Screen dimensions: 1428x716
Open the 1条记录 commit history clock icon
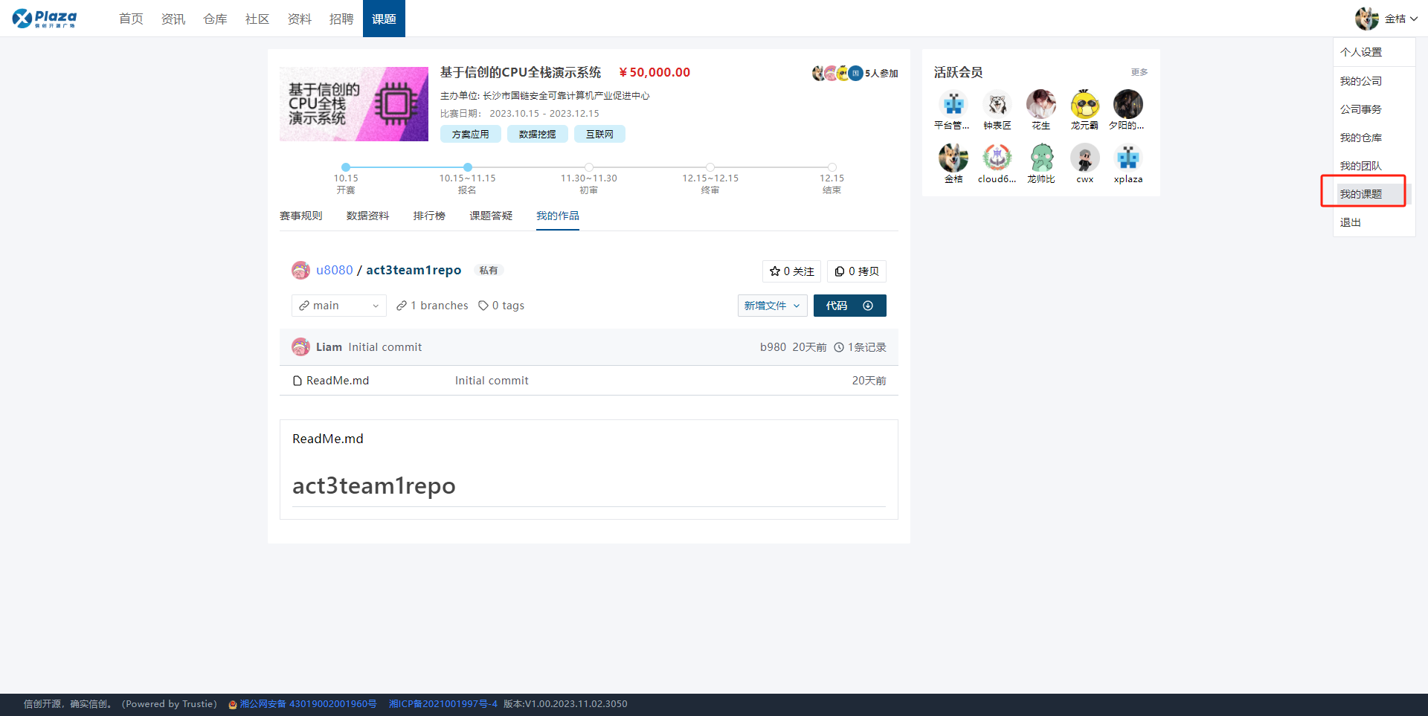pos(839,347)
